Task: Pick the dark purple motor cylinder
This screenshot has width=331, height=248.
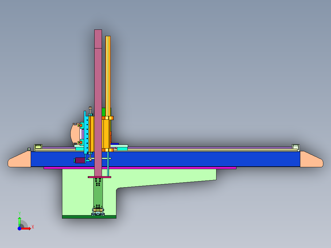Action: (x=80, y=160)
